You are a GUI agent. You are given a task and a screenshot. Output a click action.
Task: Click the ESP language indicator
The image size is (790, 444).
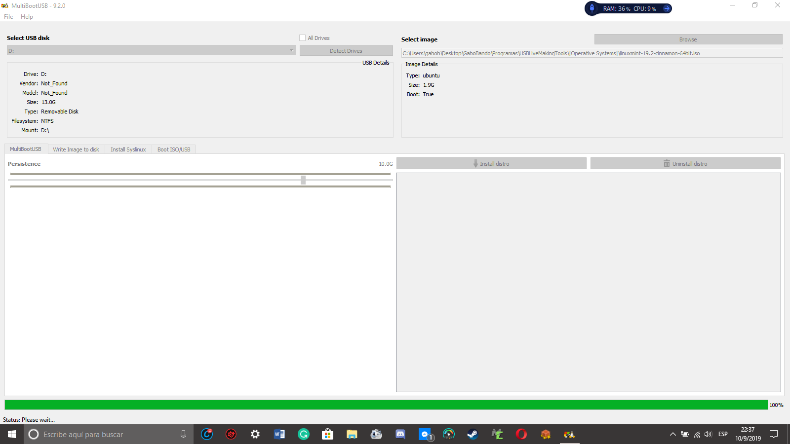tap(723, 434)
